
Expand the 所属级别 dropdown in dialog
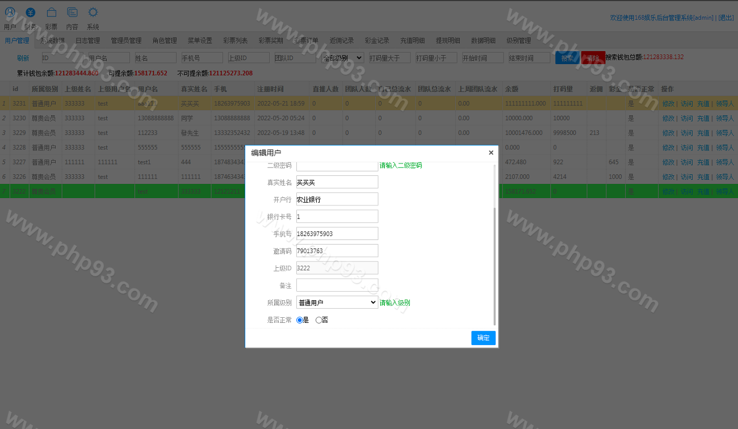[337, 302]
